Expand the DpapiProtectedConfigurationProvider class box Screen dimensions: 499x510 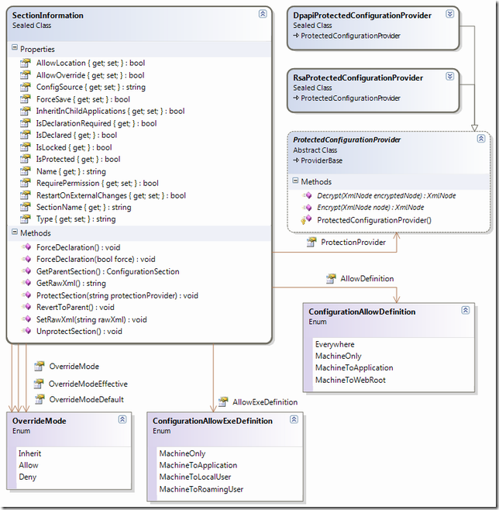tap(449, 14)
